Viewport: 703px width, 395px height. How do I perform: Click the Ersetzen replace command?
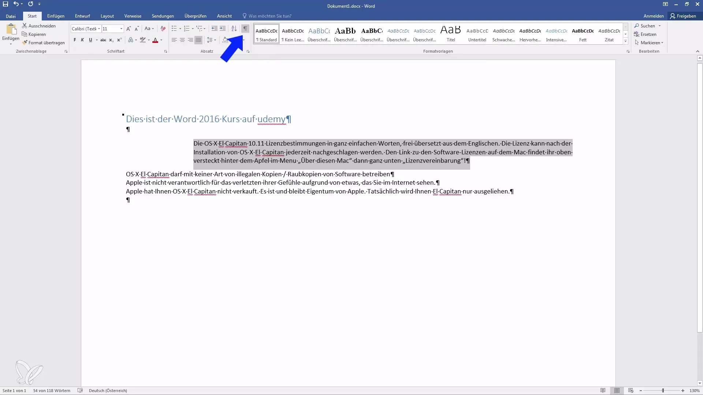645,34
